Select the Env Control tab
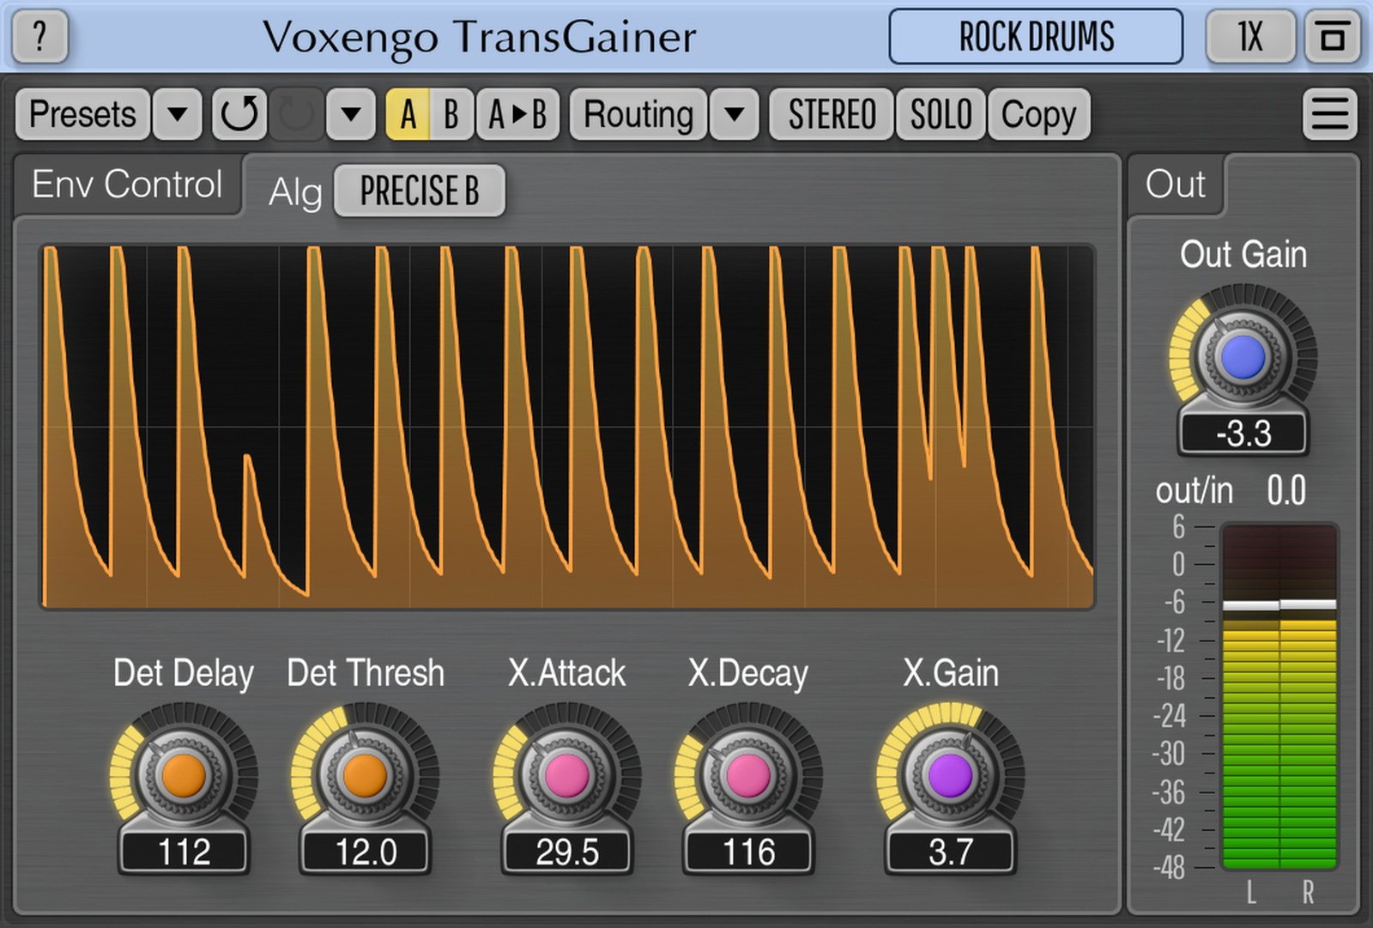Image resolution: width=1373 pixels, height=928 pixels. tap(127, 184)
